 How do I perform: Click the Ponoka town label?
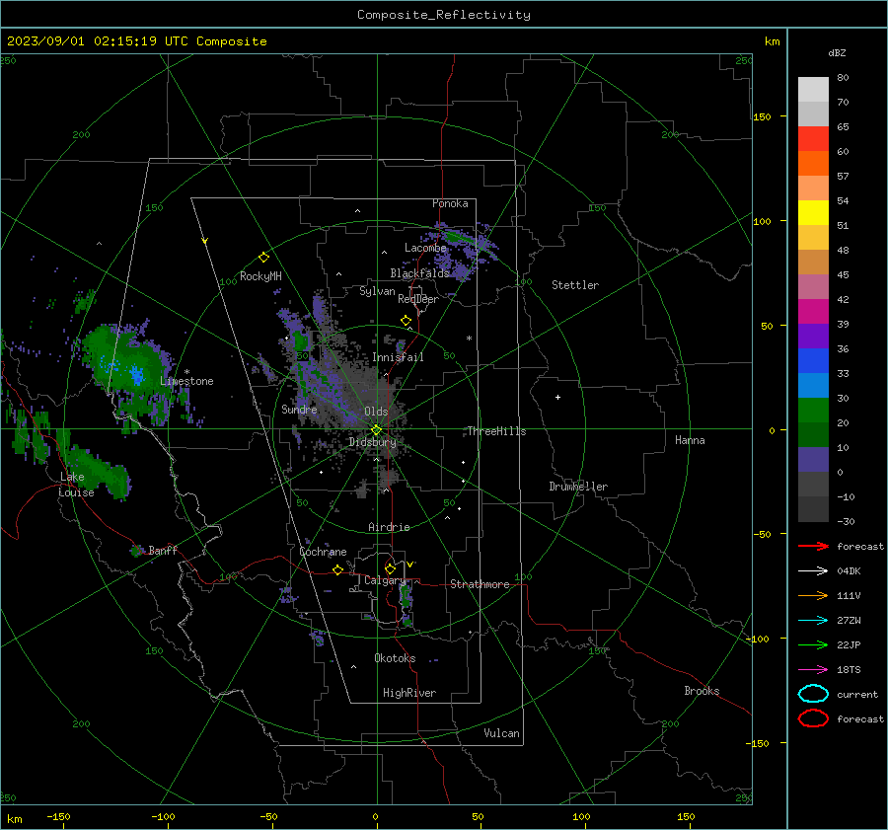tap(450, 203)
